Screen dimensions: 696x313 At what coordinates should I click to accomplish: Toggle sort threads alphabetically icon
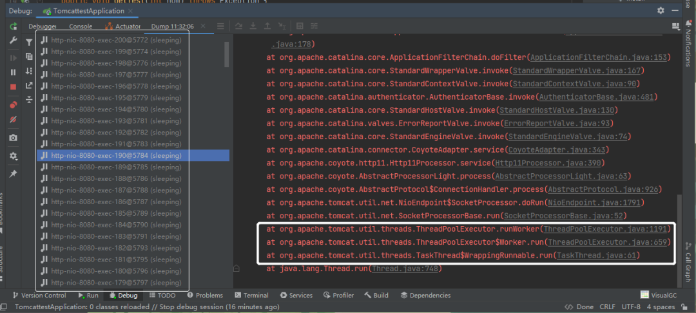(x=29, y=71)
